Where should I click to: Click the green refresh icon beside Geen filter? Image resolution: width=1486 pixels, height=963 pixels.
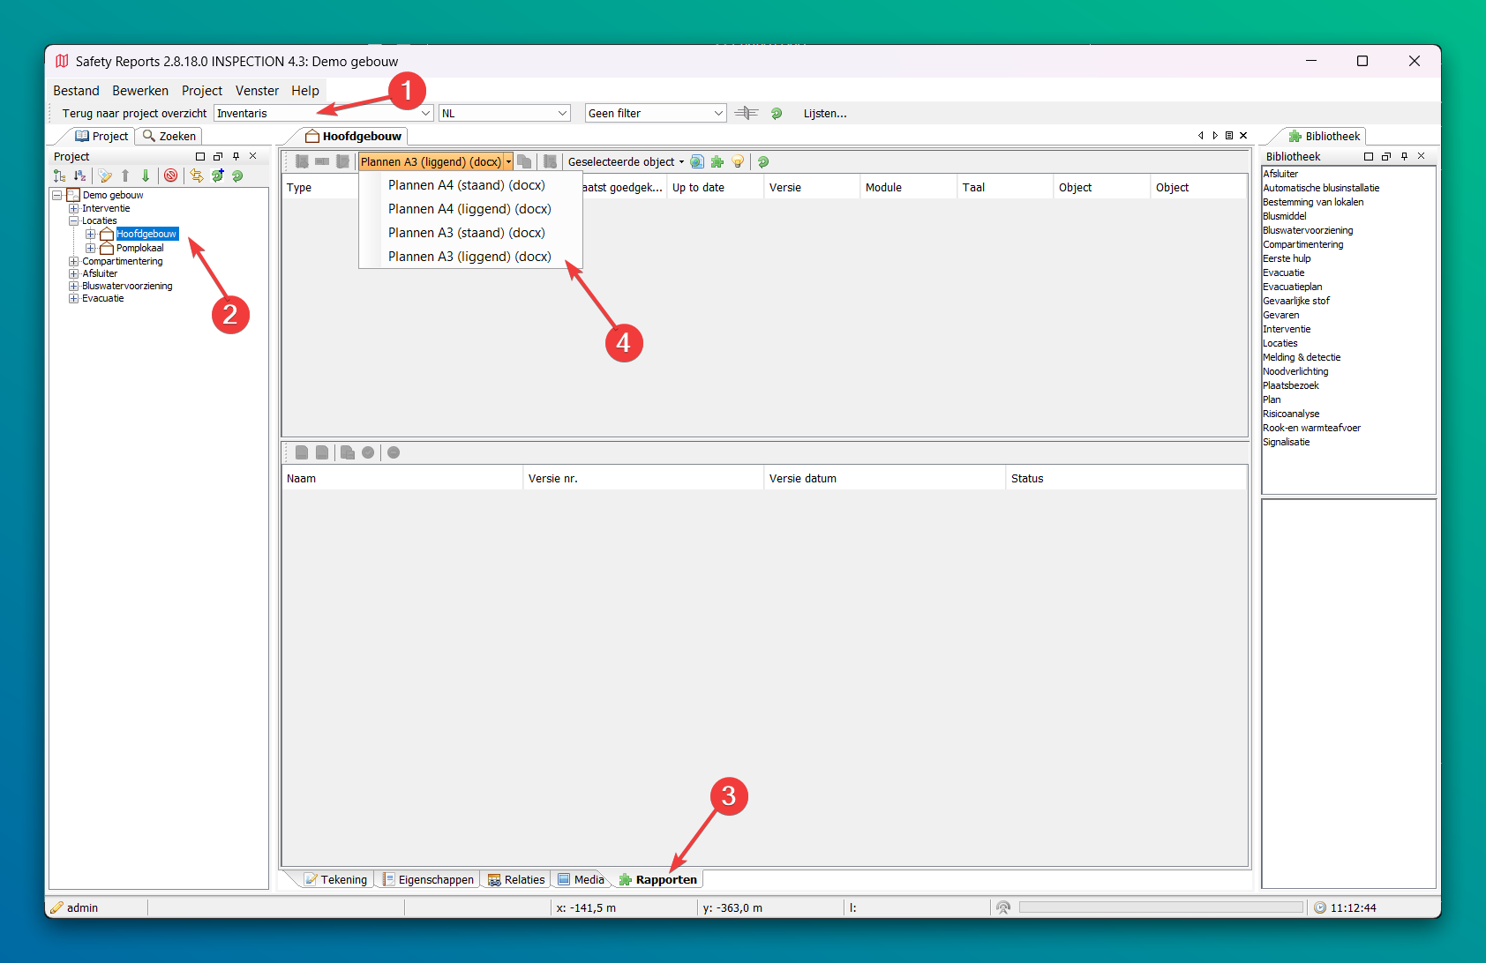tap(777, 114)
